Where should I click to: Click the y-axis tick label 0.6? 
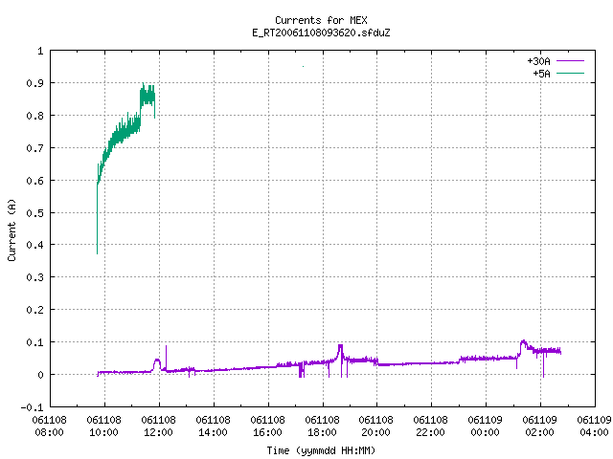[34, 181]
